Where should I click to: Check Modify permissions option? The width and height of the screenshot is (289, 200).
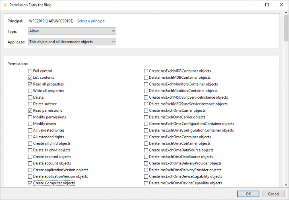(30, 117)
